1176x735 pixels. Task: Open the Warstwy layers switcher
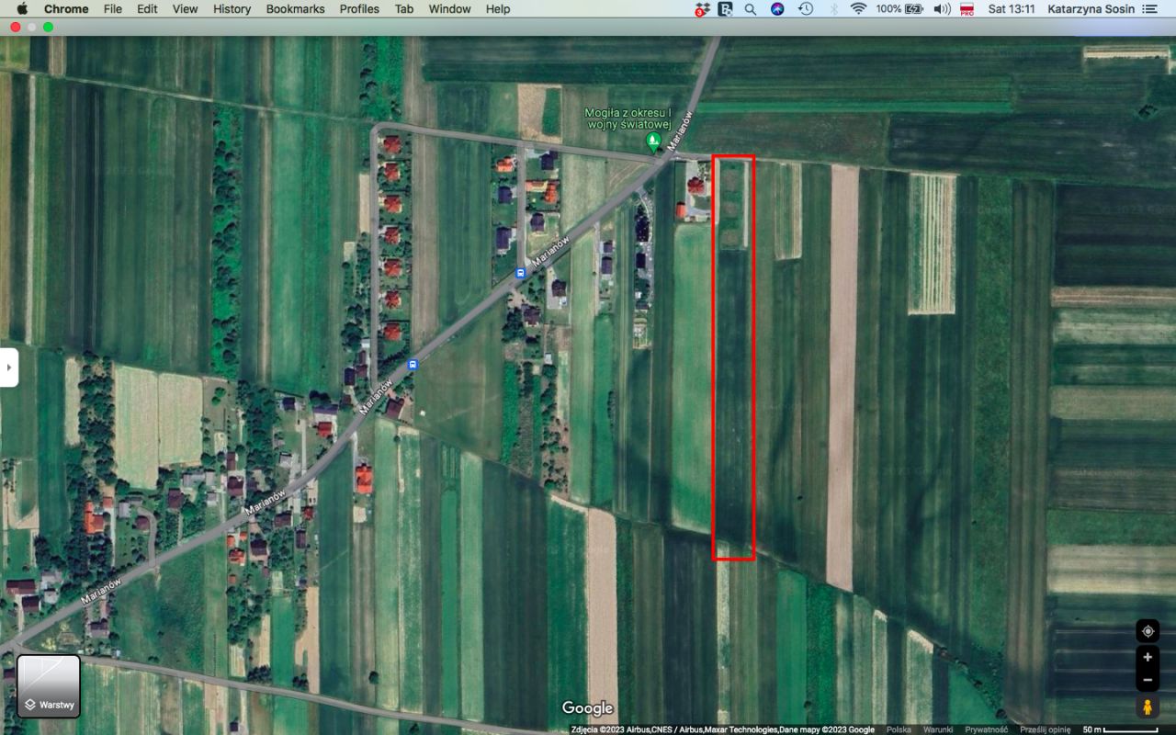(x=49, y=685)
